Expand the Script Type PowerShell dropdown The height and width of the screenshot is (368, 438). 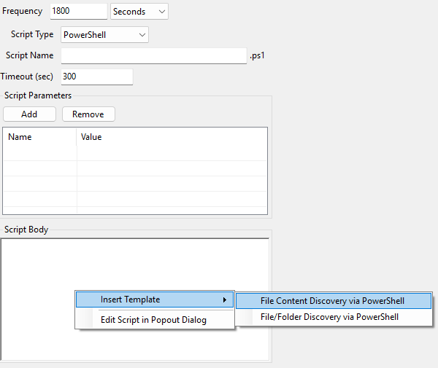[x=104, y=34]
